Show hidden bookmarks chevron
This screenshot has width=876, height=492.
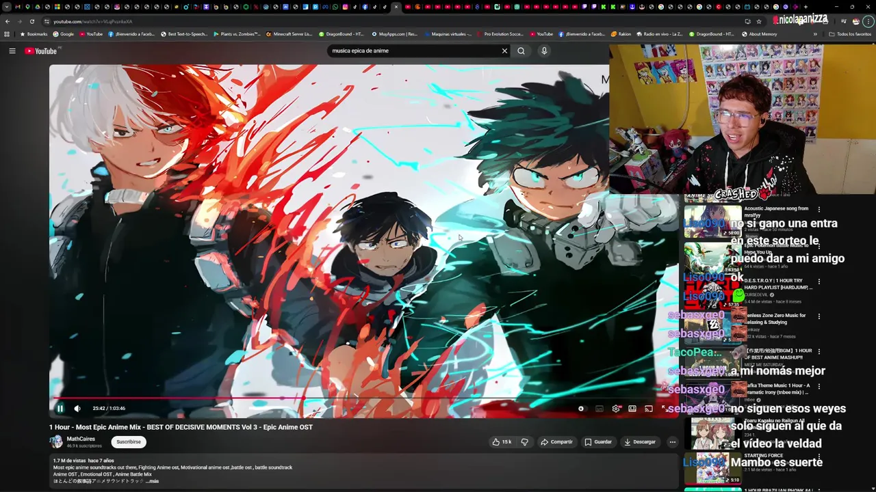(815, 34)
